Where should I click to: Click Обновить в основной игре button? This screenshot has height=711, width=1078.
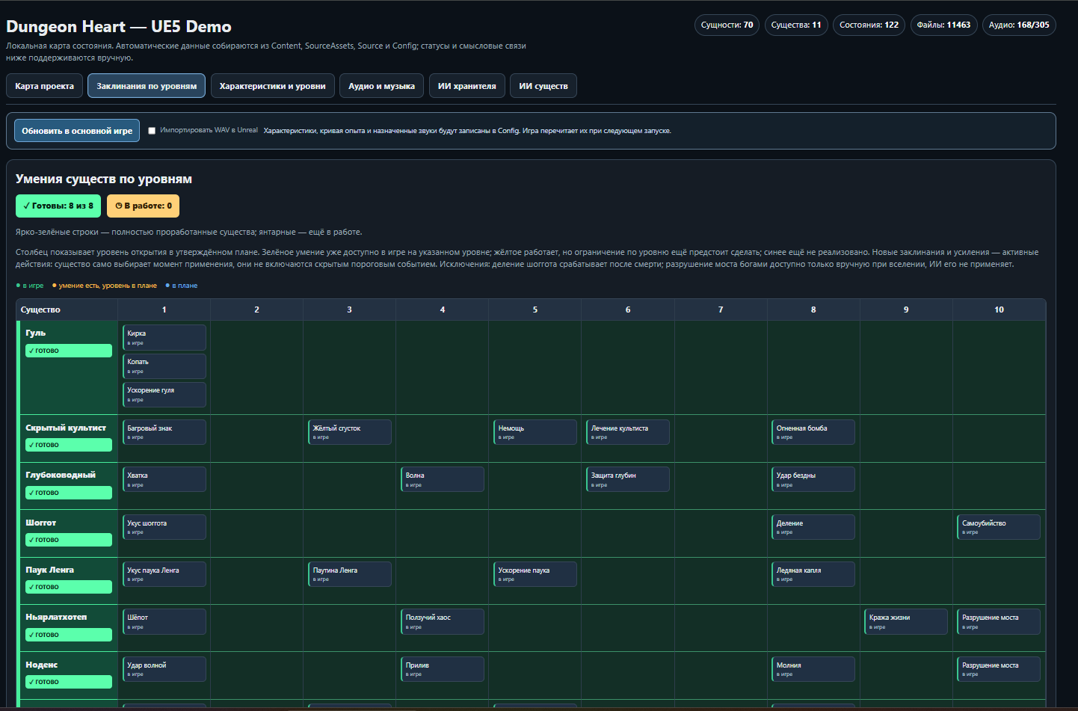tap(77, 131)
